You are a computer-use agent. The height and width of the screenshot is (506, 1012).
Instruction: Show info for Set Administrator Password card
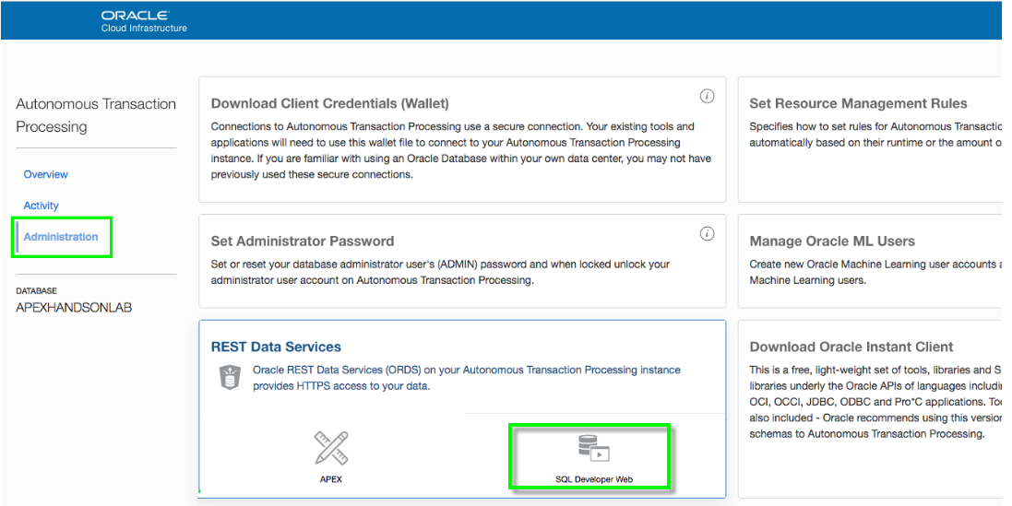[x=708, y=234]
